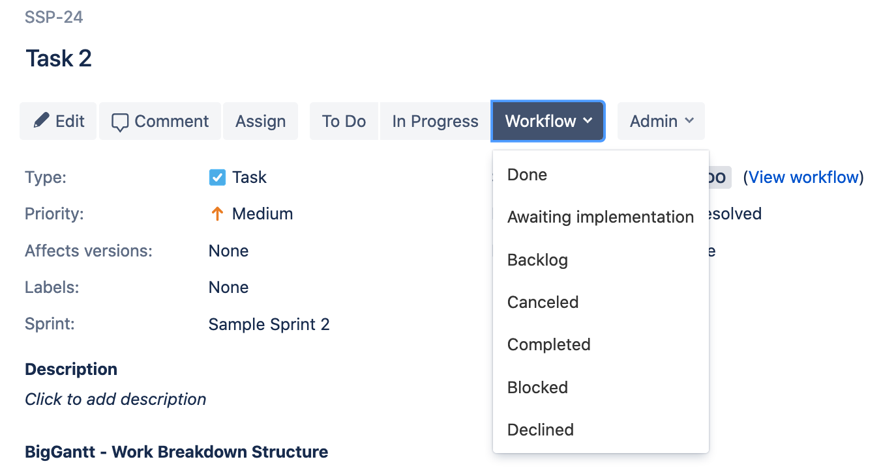Open the View workflow link
The height and width of the screenshot is (470, 896).
(804, 176)
